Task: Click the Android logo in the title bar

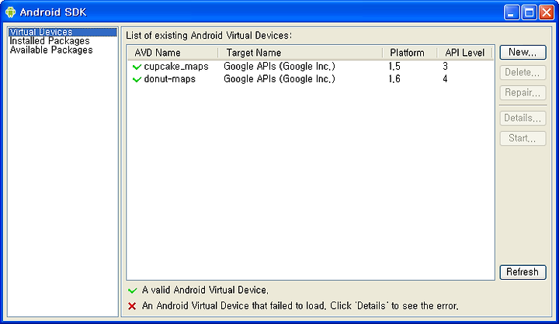Action: (11, 12)
